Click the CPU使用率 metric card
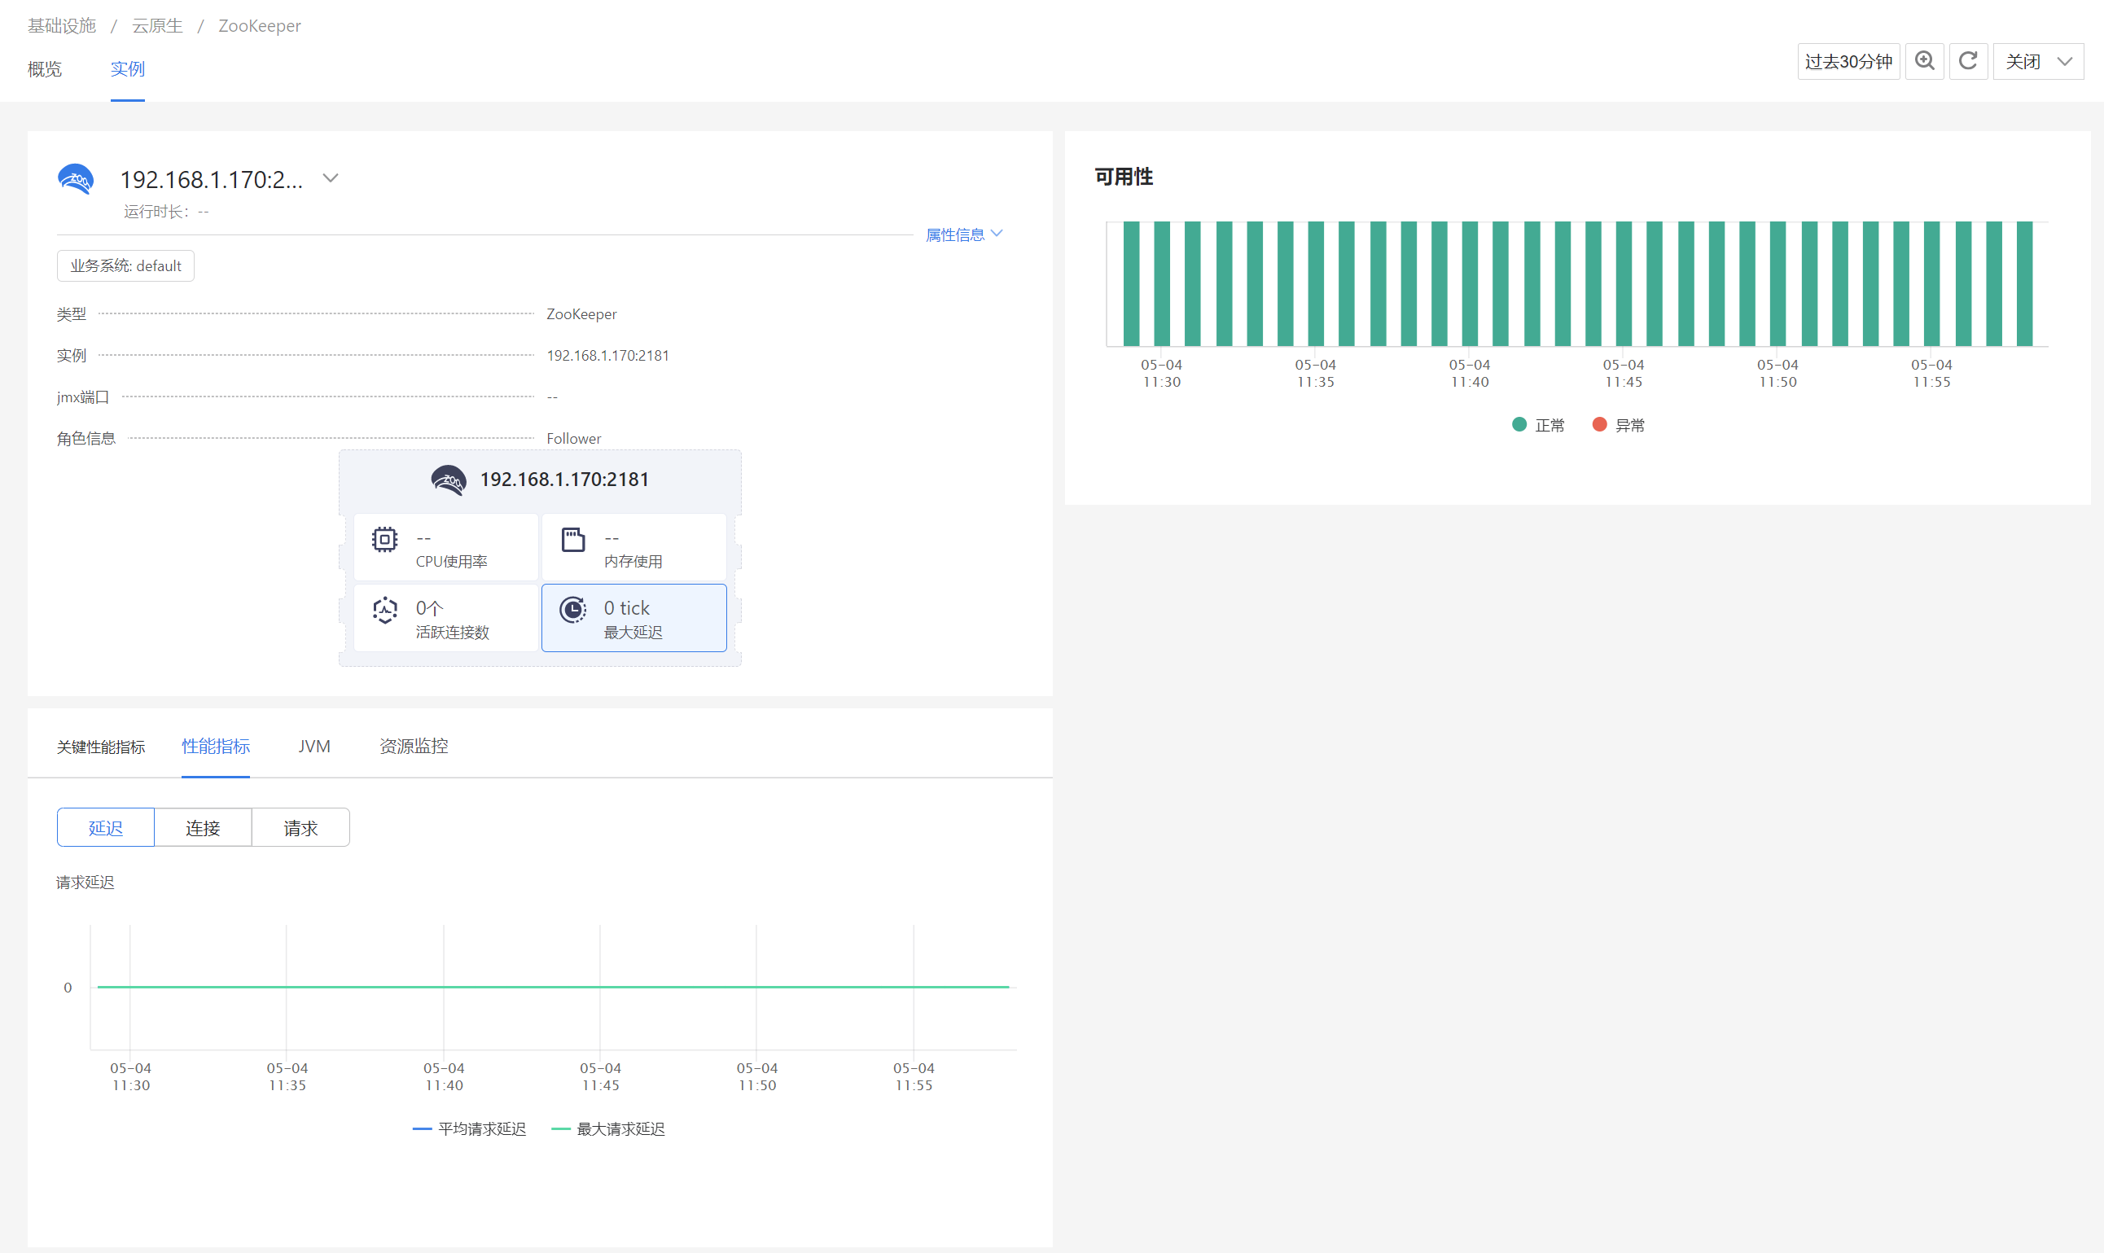The height and width of the screenshot is (1253, 2104). 445,547
